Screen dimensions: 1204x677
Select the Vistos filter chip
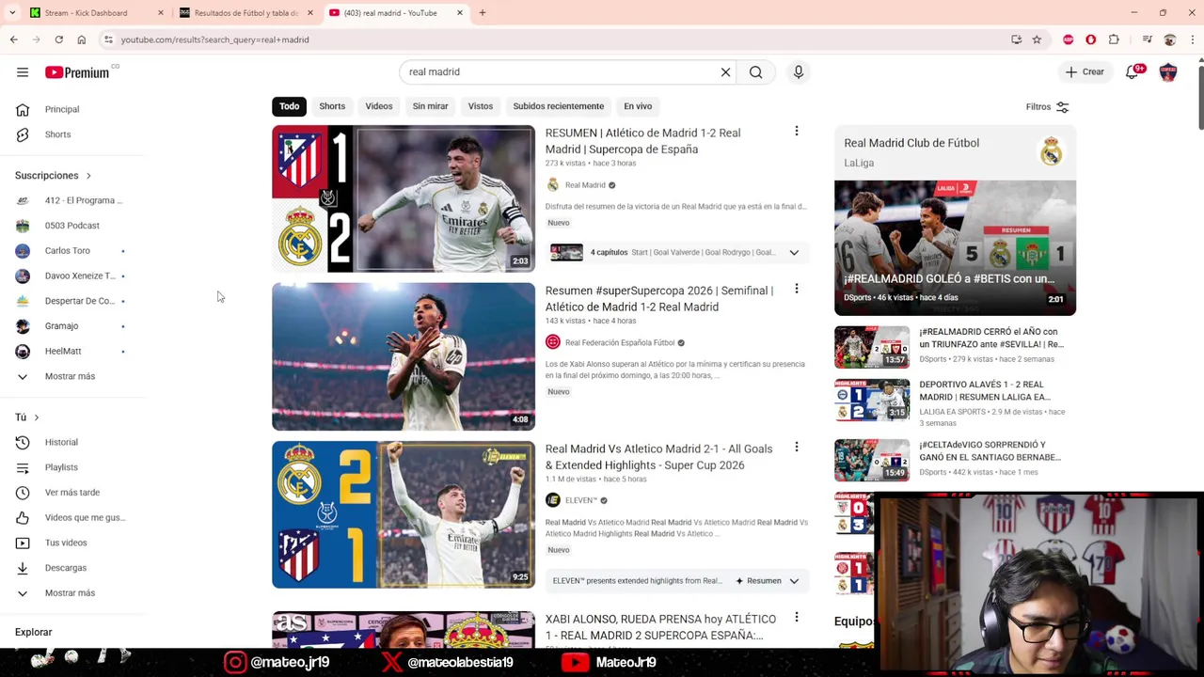481,106
